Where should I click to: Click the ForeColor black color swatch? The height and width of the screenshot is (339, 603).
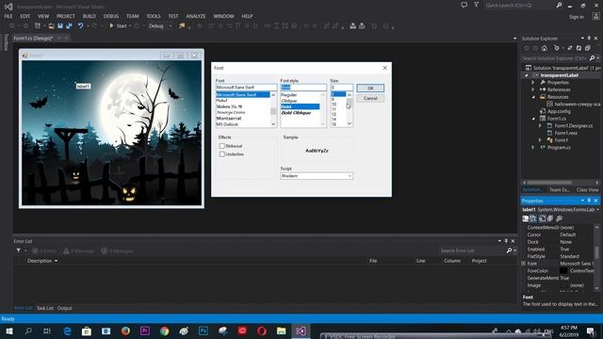tap(563, 271)
